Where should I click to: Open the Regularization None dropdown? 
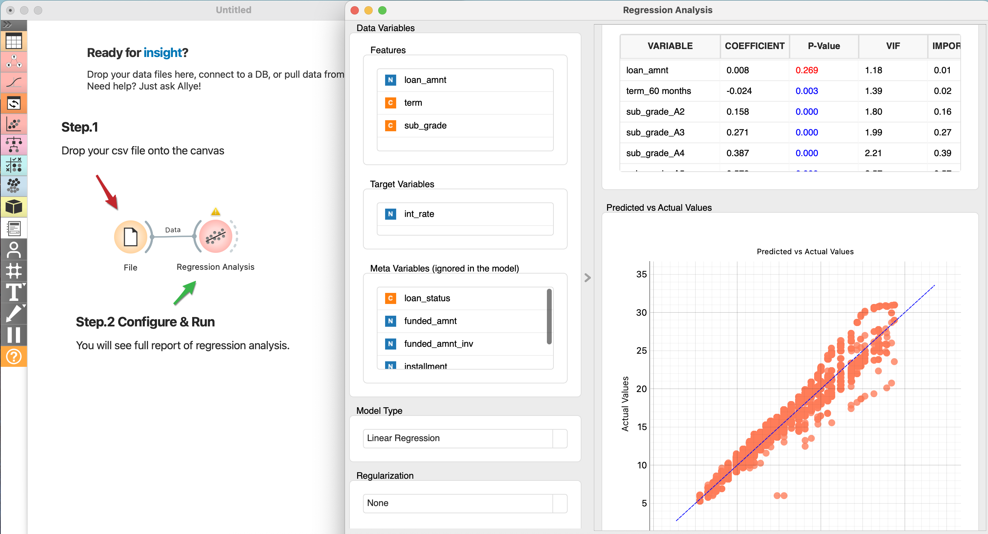click(465, 503)
